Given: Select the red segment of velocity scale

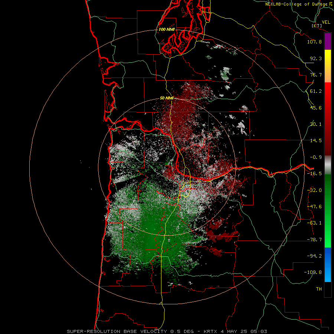Looking at the screenshot, I should tap(328, 119).
